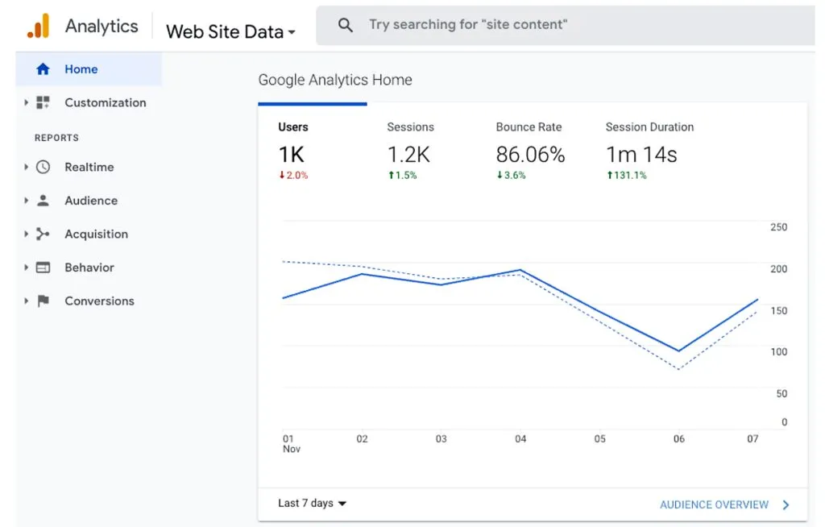The image size is (825, 527).
Task: Click the REPORTS section label
Action: coord(57,138)
